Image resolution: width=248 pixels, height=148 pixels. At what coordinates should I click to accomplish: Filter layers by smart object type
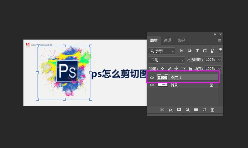[212, 51]
